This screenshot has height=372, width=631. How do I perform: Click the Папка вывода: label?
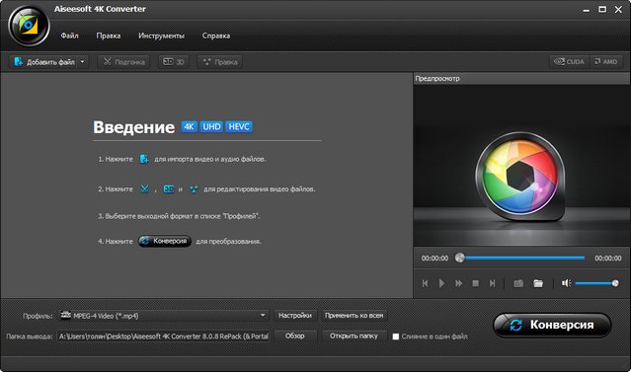(30, 336)
